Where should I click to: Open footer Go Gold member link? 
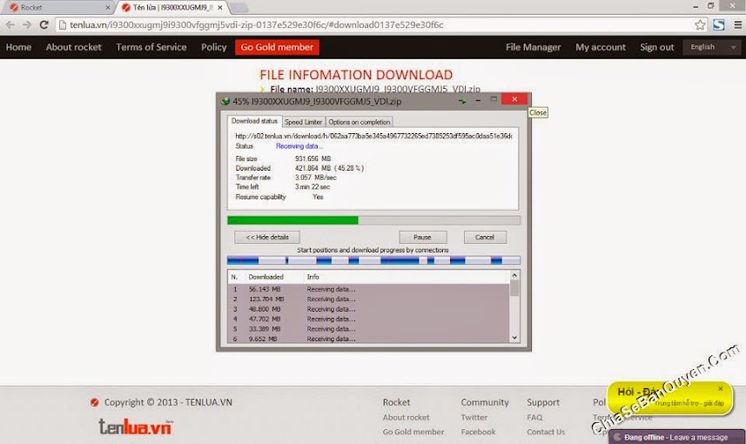point(413,432)
